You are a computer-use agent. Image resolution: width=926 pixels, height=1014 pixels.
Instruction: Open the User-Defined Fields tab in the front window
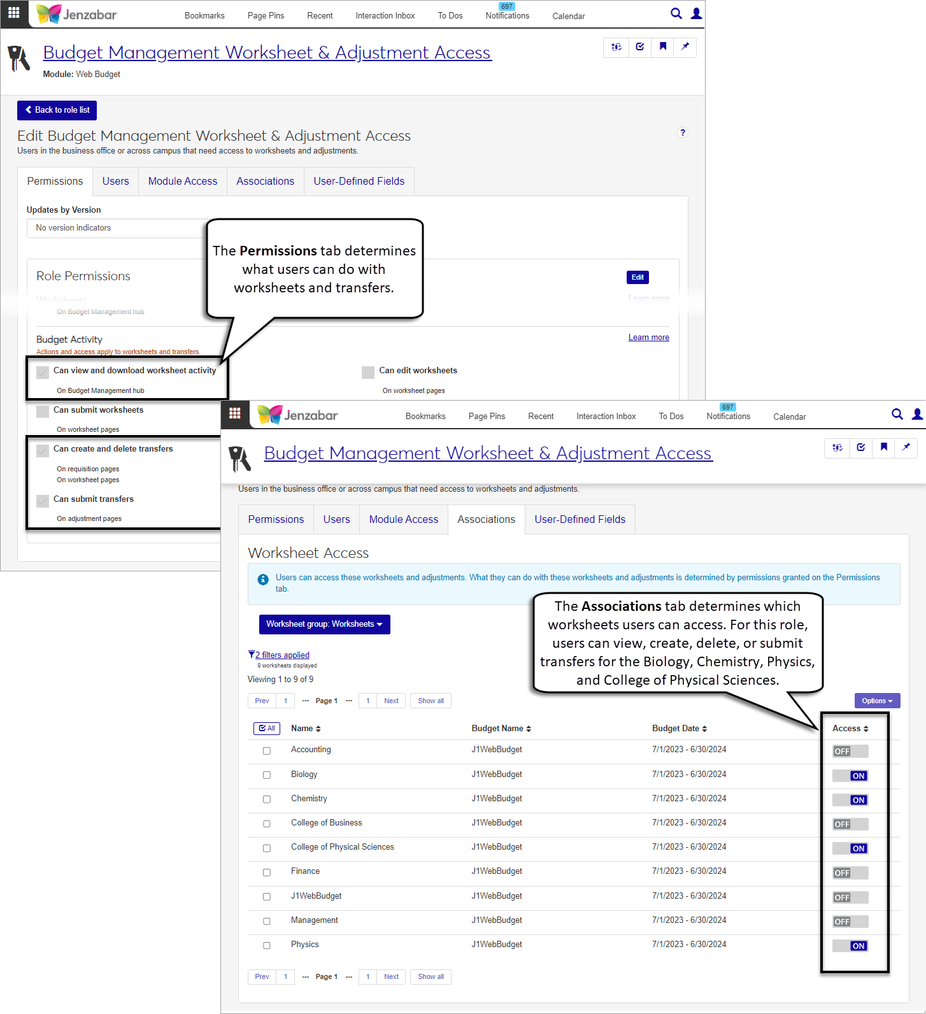(580, 520)
